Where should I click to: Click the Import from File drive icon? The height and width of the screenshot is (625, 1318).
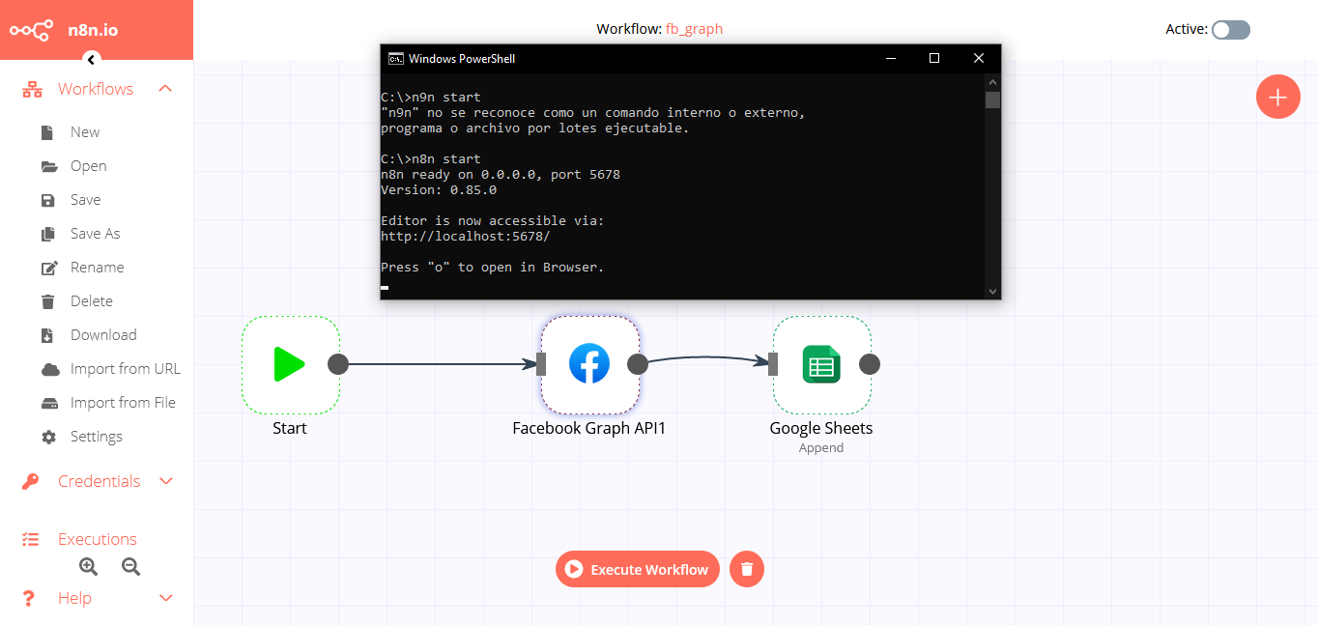(49, 403)
